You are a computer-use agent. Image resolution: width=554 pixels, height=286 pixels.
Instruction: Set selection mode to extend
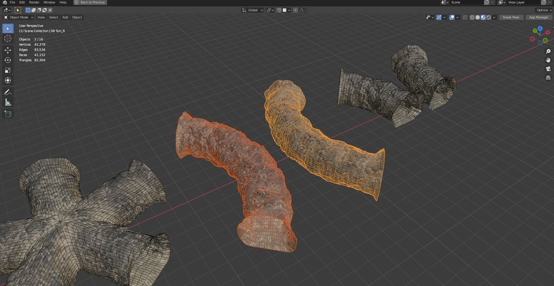pos(34,10)
